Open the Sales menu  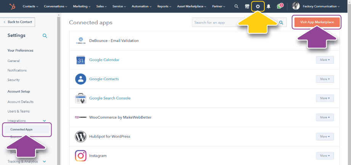[x=101, y=6]
